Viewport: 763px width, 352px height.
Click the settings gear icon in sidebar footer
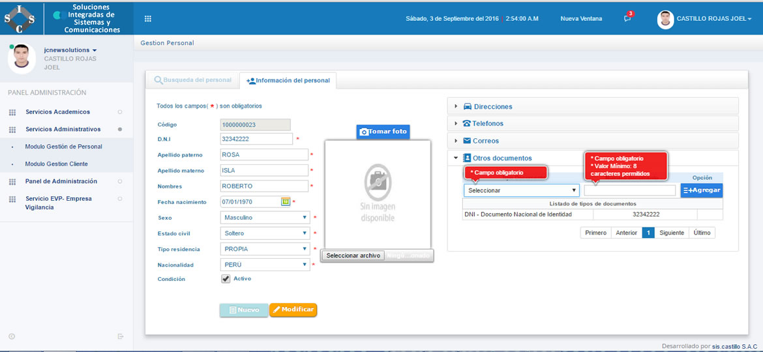pyautogui.click(x=12, y=336)
